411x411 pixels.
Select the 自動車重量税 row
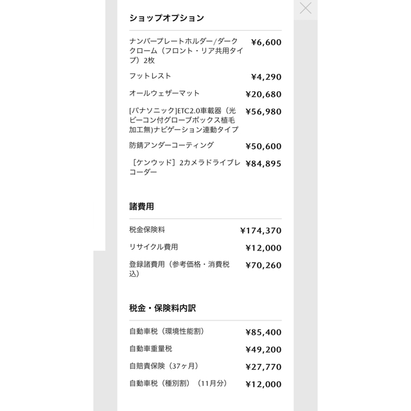point(205,349)
